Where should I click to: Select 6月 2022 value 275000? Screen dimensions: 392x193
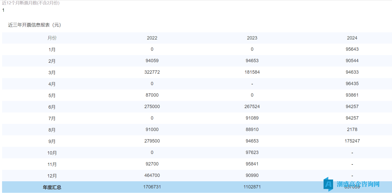tap(152, 107)
